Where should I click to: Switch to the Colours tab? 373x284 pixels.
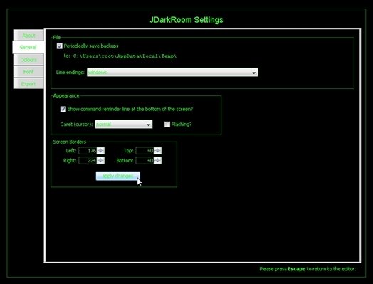pyautogui.click(x=28, y=60)
